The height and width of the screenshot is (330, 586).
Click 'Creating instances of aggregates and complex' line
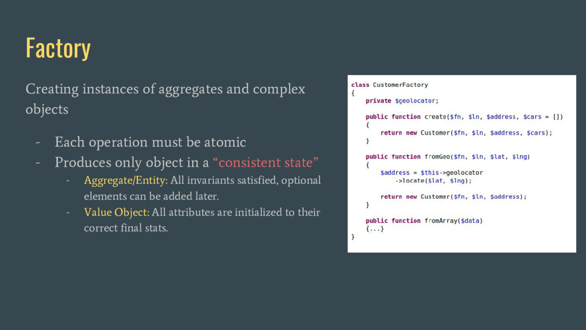(x=165, y=89)
